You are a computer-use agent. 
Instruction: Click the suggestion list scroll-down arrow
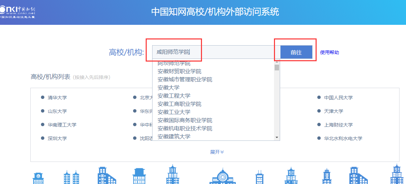coord(277,137)
